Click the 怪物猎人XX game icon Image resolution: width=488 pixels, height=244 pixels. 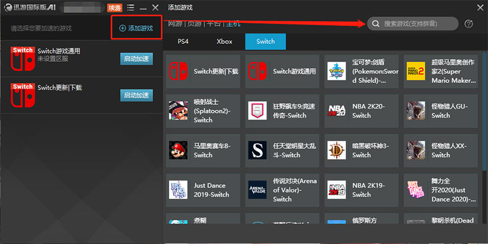416,150
